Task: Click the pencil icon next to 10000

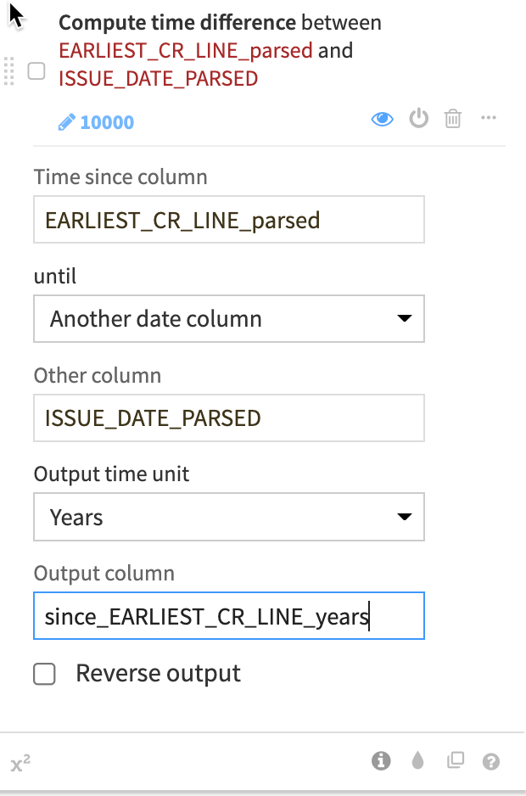Action: (66, 122)
